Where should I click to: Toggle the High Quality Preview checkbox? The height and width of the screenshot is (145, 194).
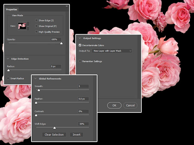pyautogui.click(x=36, y=32)
